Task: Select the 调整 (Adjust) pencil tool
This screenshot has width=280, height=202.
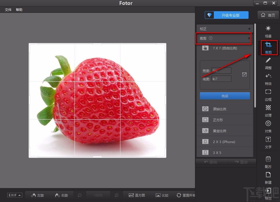Action: [268, 63]
